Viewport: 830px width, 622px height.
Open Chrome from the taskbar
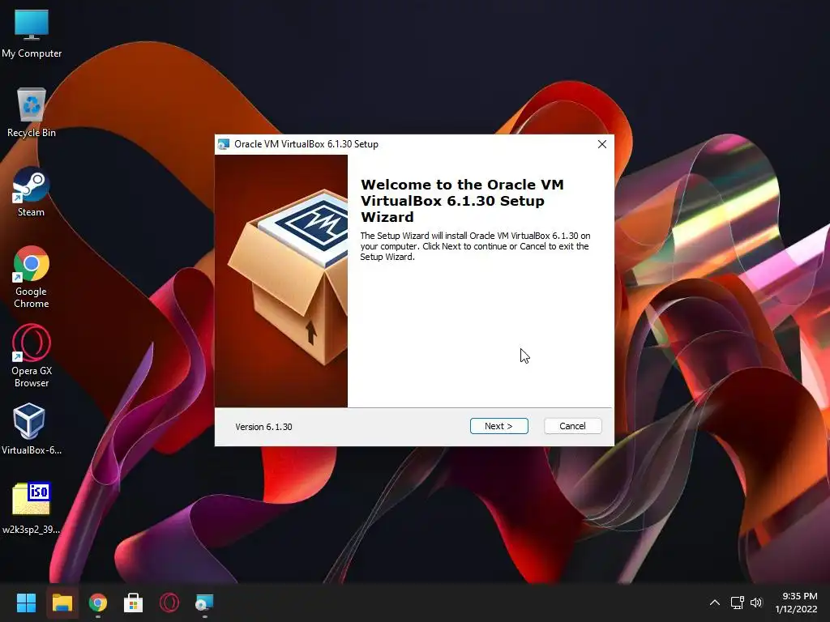98,603
